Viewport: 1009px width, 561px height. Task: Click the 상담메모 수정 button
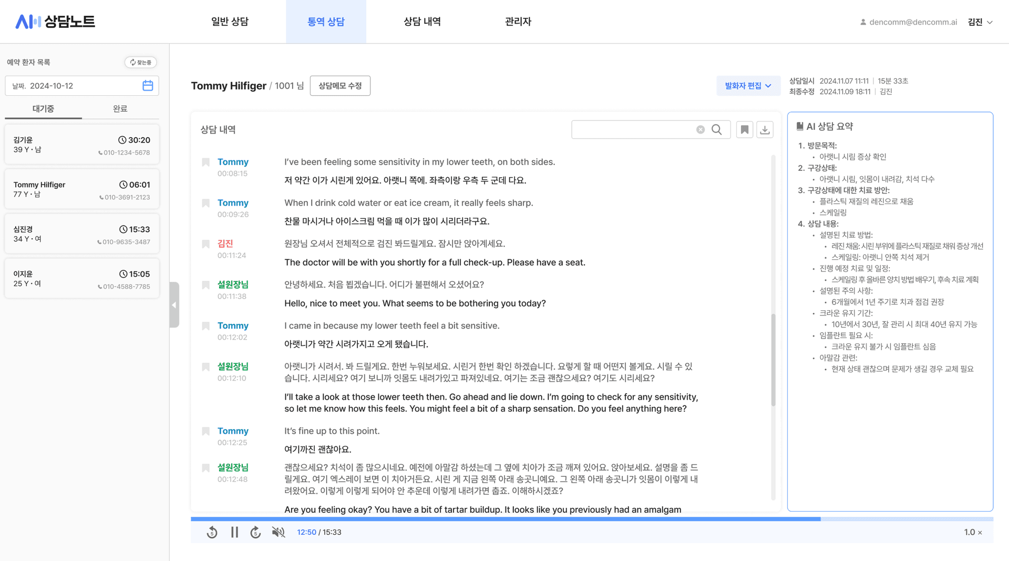click(340, 86)
